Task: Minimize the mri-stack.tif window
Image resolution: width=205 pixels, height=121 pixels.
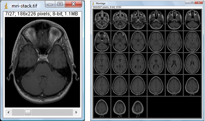Action: tap(50, 4)
